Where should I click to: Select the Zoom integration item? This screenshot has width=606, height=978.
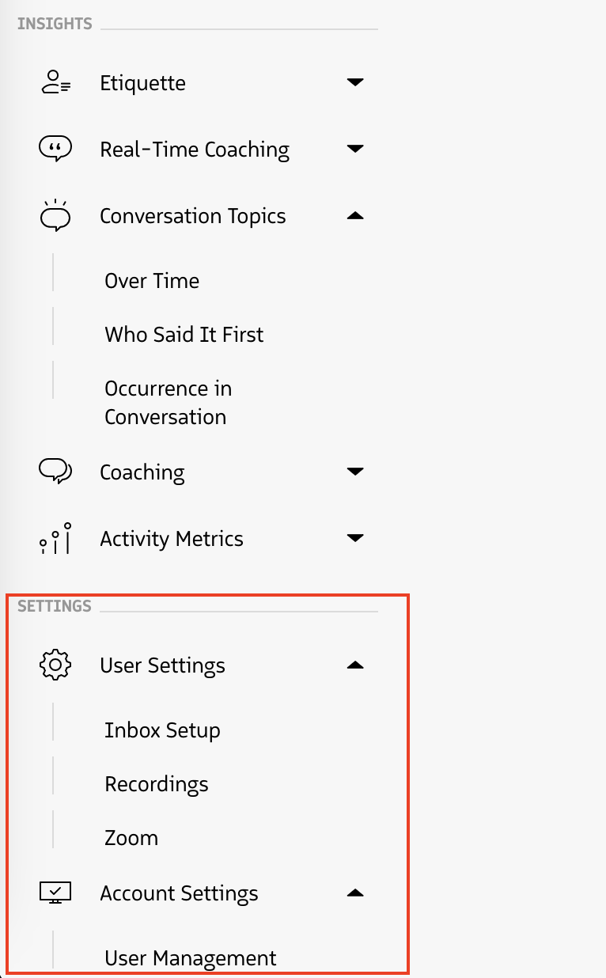(x=131, y=837)
